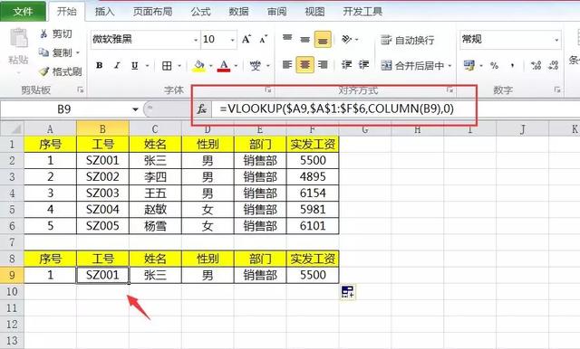Click the Auto Fill Options icon
This screenshot has height=349, width=580.
(x=348, y=292)
